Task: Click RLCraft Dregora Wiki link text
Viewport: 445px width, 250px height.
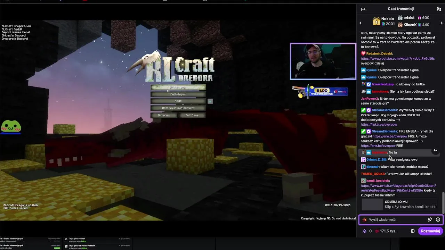Action: click(x=16, y=26)
